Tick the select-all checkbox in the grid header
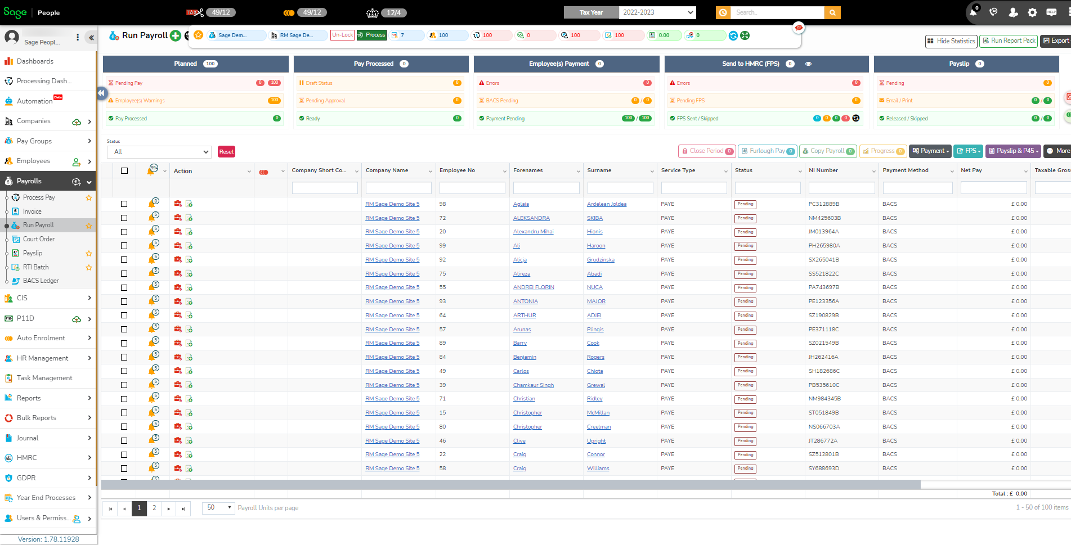This screenshot has width=1071, height=545. coord(124,170)
